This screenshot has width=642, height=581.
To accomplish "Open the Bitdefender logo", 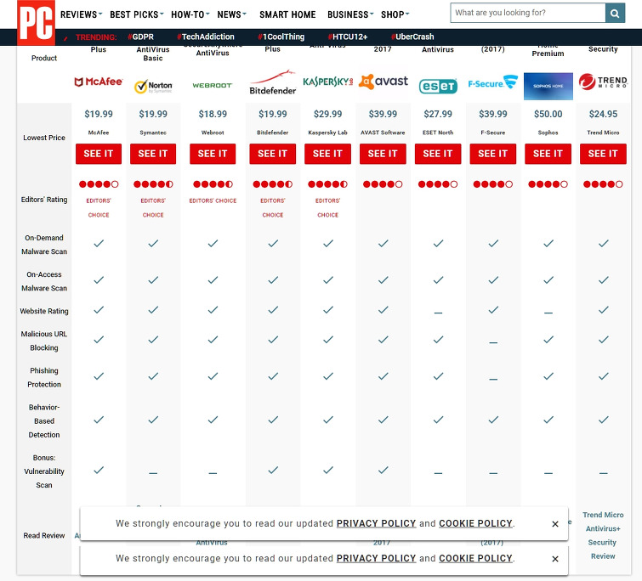I will pos(273,82).
